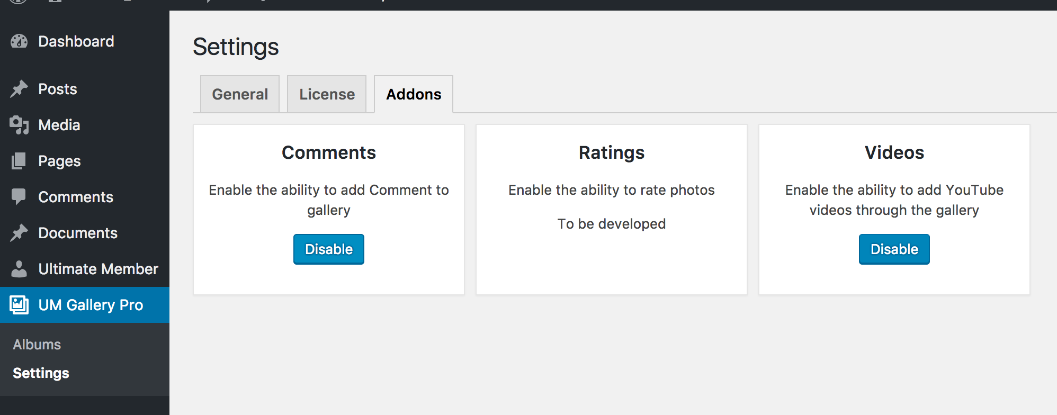Open the Ultimate Member menu
The image size is (1057, 415).
85,269
